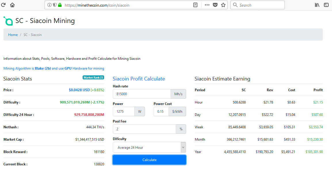Bookmark this page with the star icon
Image resolution: width=332 pixels, height=172 pixels.
[223, 5]
